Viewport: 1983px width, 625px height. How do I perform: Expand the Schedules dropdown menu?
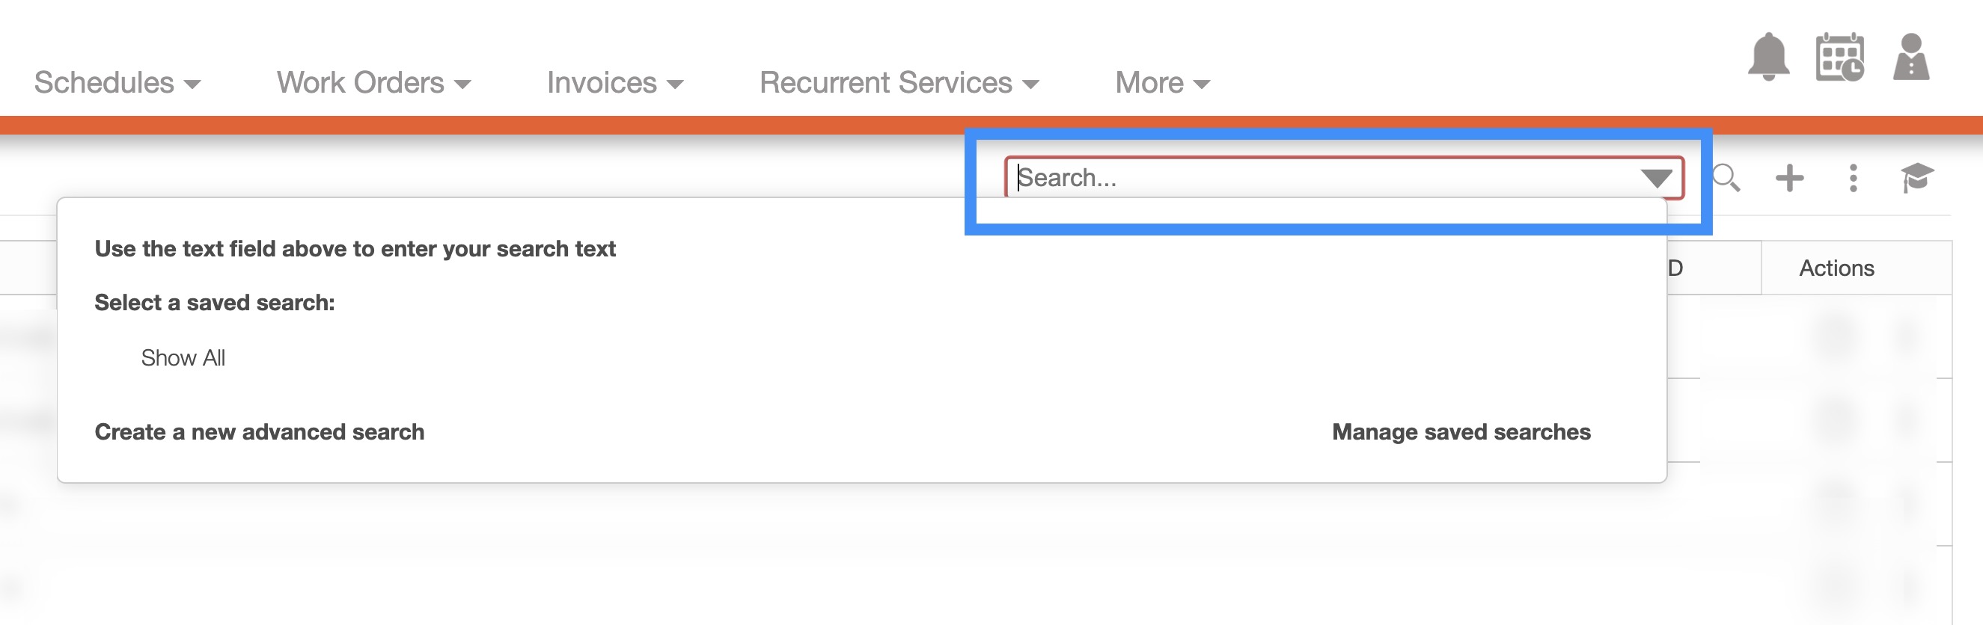[117, 83]
